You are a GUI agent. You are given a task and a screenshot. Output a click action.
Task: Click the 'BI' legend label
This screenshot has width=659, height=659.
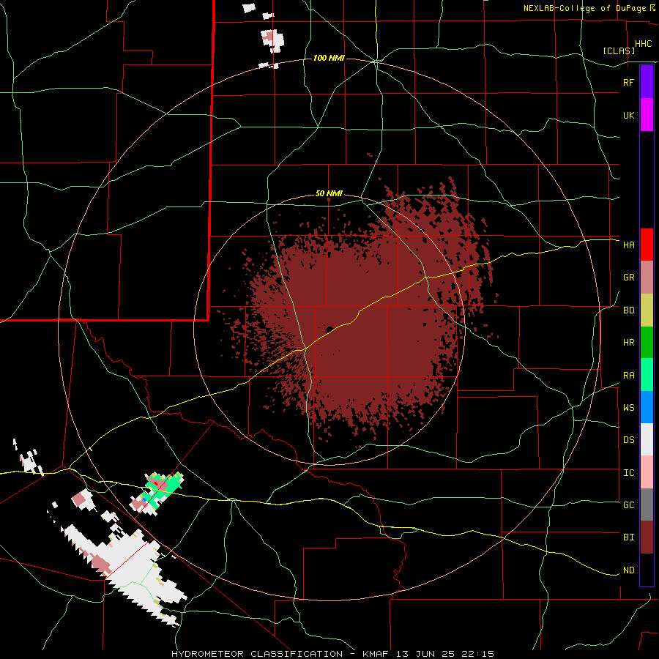pyautogui.click(x=628, y=537)
